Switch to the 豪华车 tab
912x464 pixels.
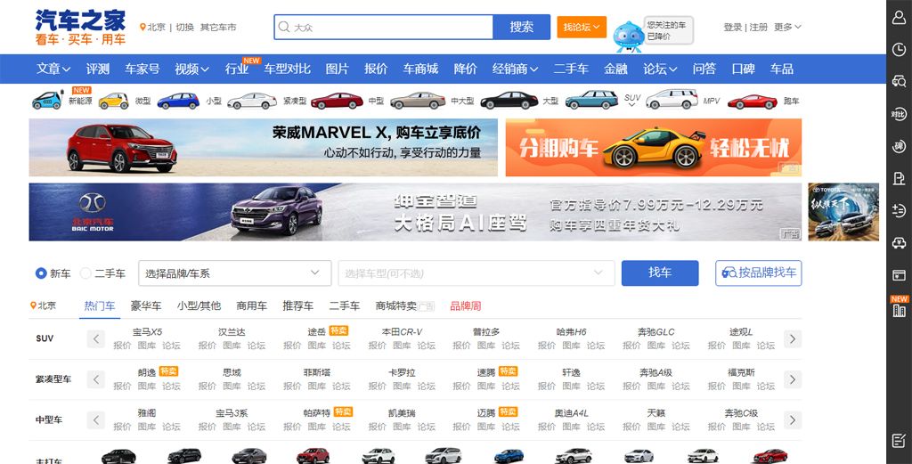146,305
